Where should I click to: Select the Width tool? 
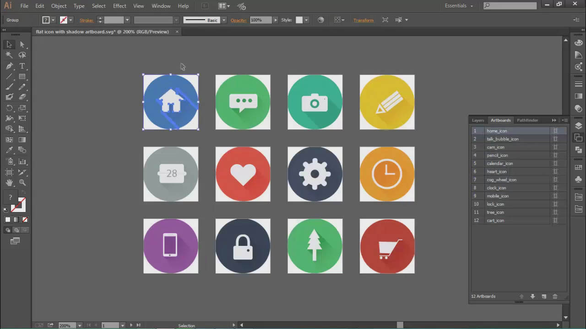[9, 119]
